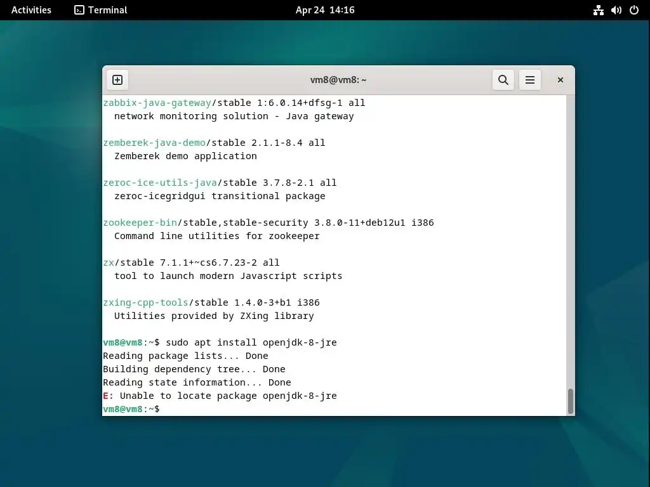
Task: Click the 'sudo apt install openjdk-8-jre' command
Action: pyautogui.click(x=251, y=342)
